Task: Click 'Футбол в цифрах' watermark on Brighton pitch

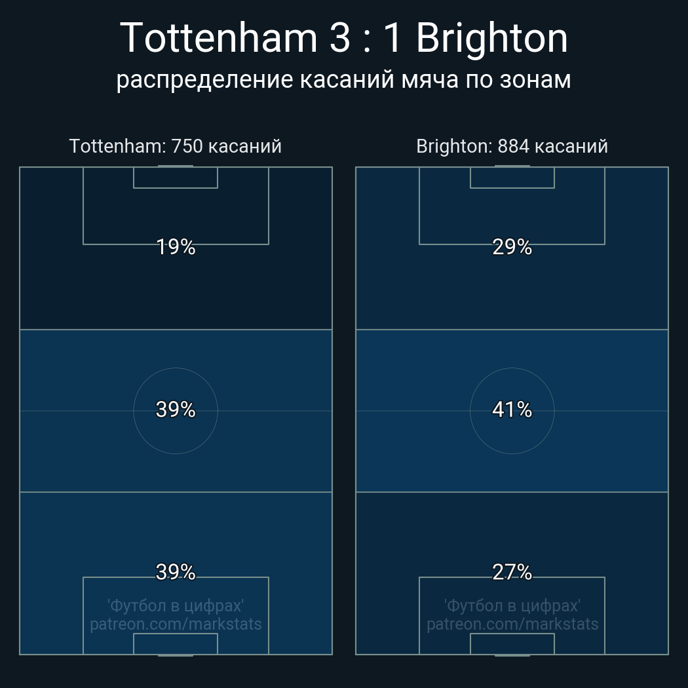Action: pos(512,606)
